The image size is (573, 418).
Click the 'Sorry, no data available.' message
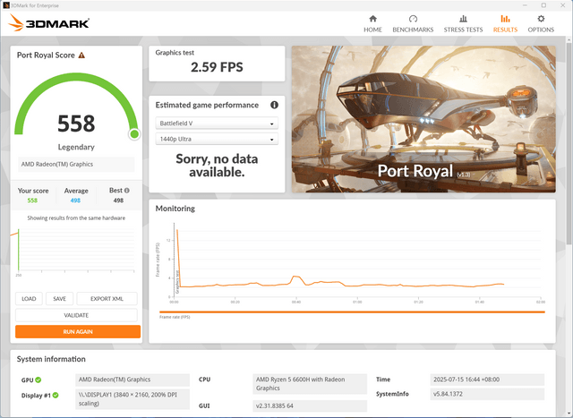coord(217,166)
